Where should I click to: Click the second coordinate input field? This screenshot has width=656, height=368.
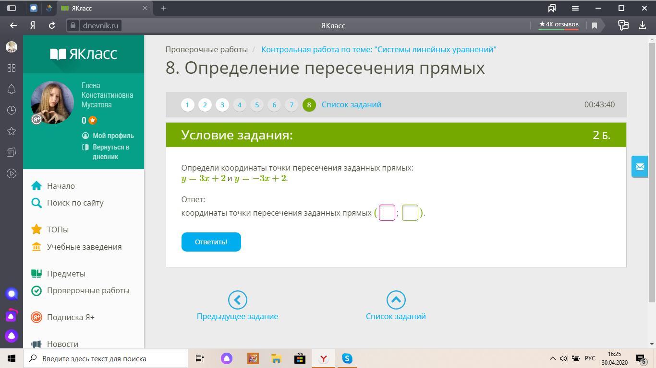coord(410,213)
